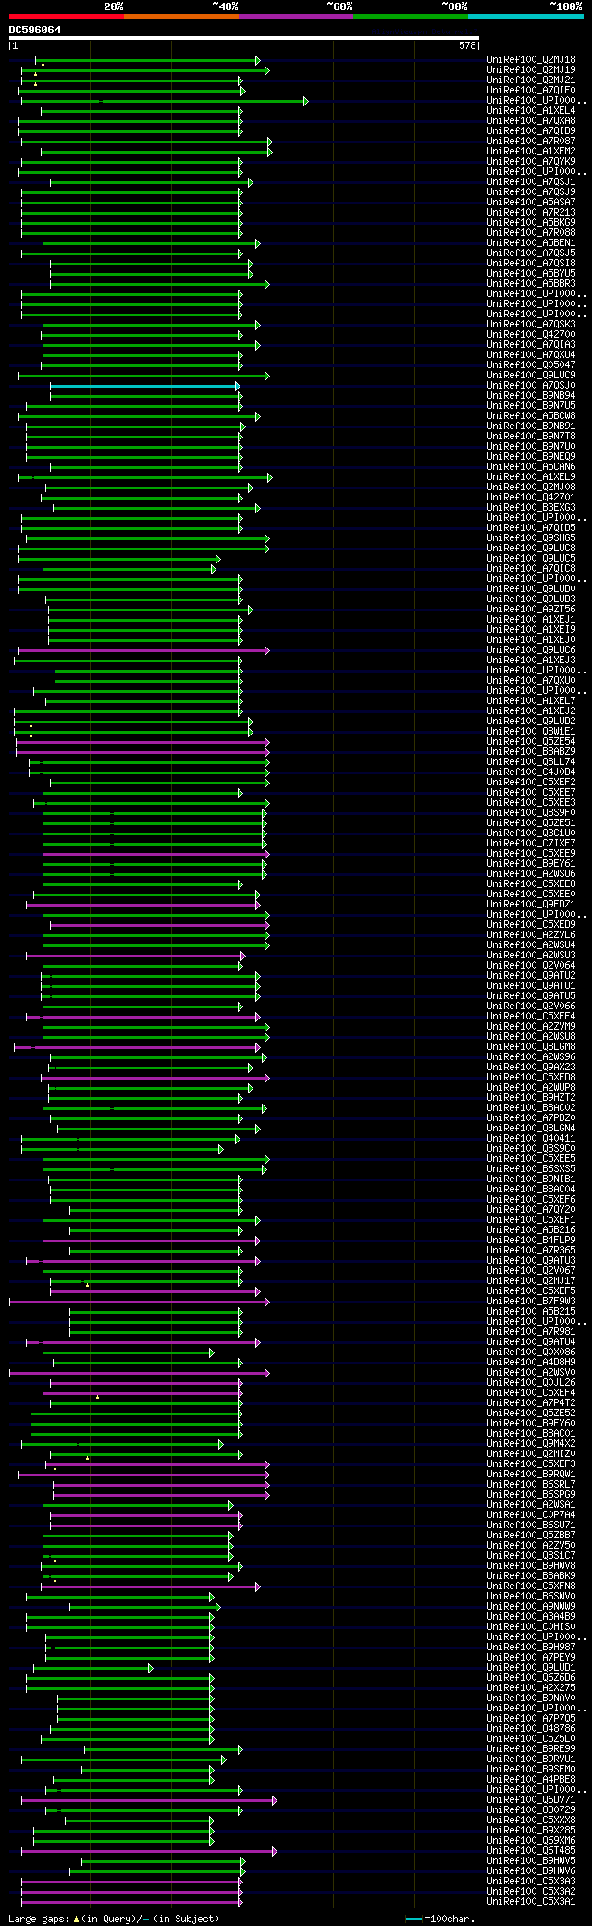Select the UniRef100_C5XFN8 label
The height and width of the screenshot is (1926, 592).
point(531,1586)
